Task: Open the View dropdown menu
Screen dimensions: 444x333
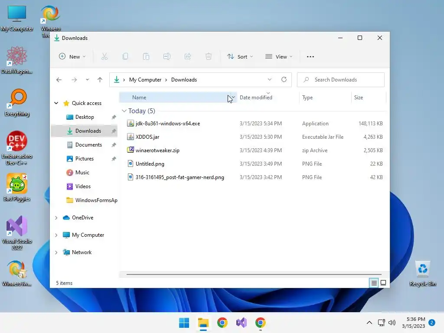Action: 279,57
